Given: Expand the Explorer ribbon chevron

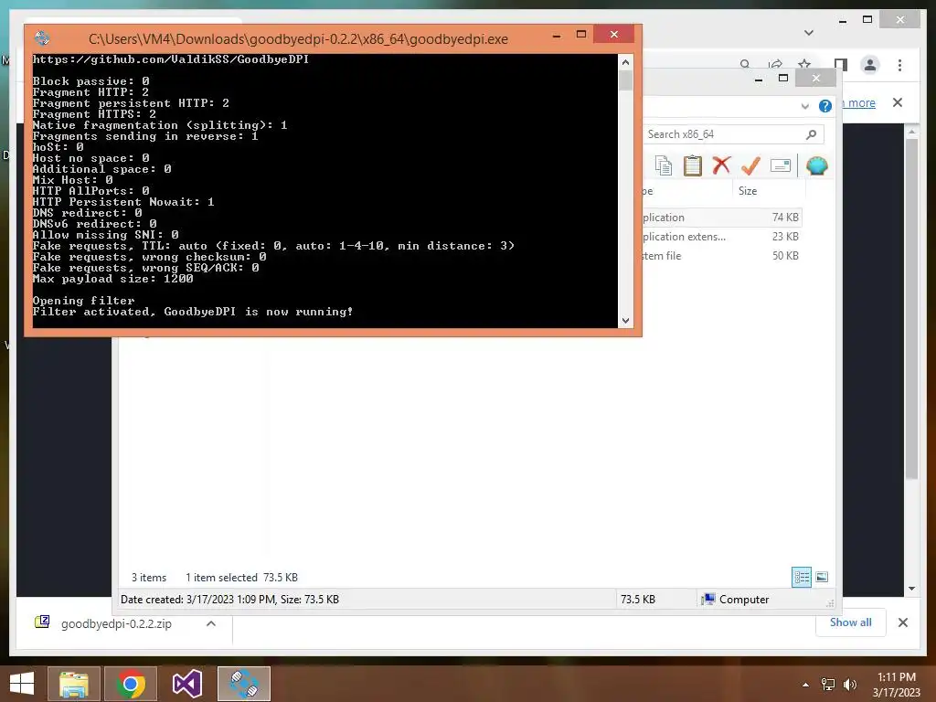Looking at the screenshot, I should click(x=804, y=106).
